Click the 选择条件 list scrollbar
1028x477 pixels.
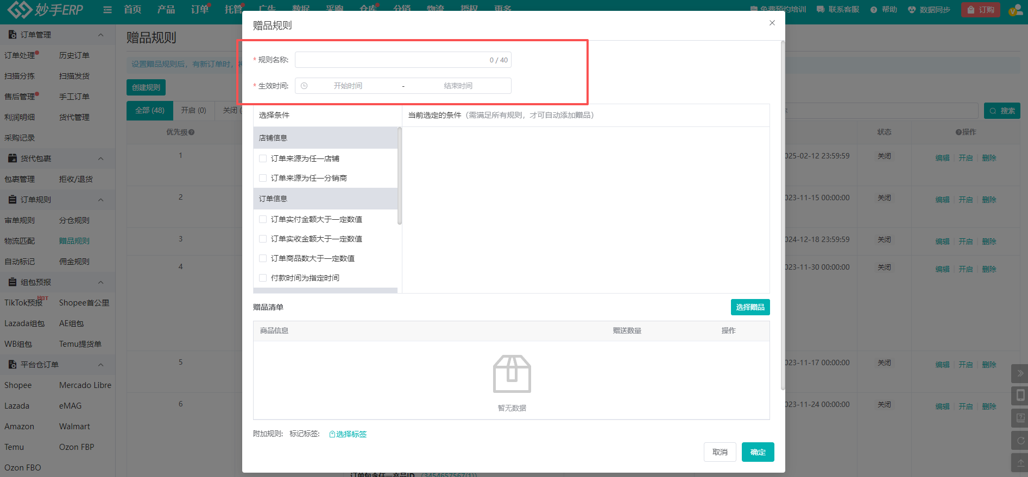click(x=400, y=176)
